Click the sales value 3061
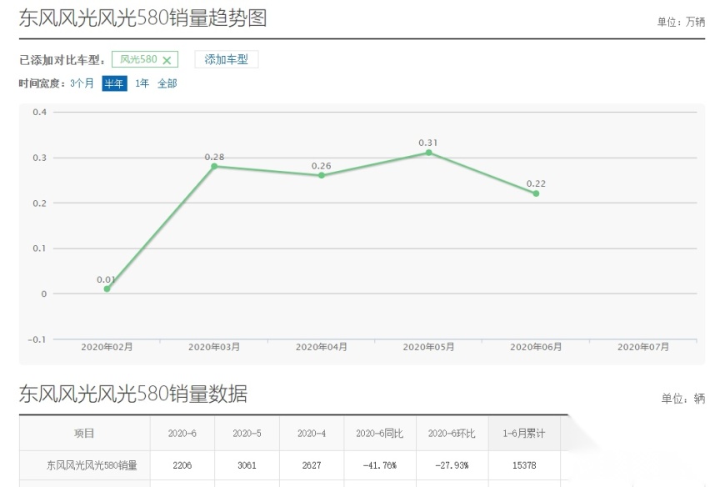Viewport: 710px width, 487px height. coord(247,465)
